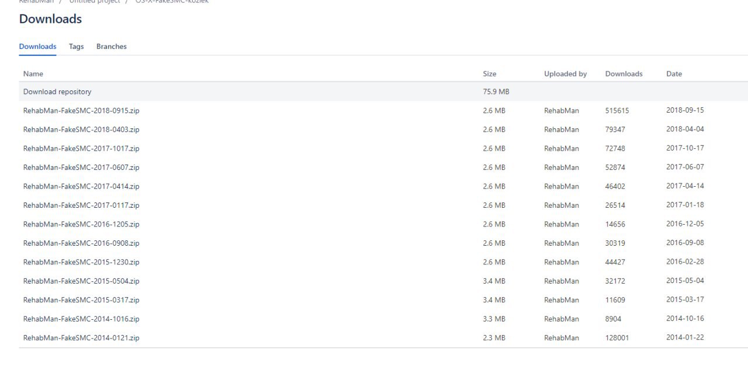This screenshot has width=748, height=384.
Task: Download RehabMan-FakeSMC-2018-0403.zip
Action: (81, 130)
